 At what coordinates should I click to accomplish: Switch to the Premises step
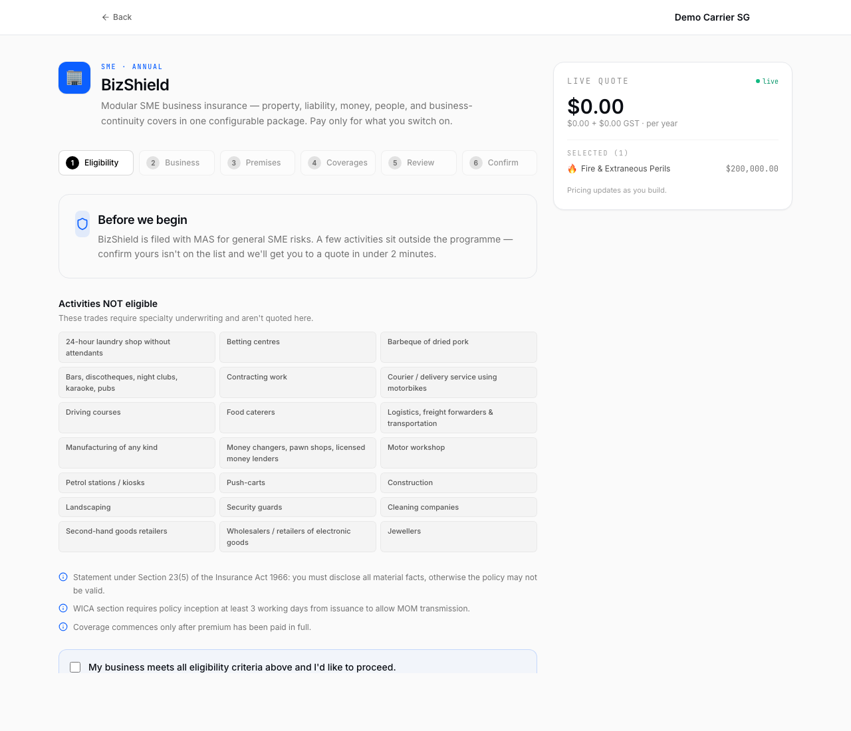pos(257,163)
